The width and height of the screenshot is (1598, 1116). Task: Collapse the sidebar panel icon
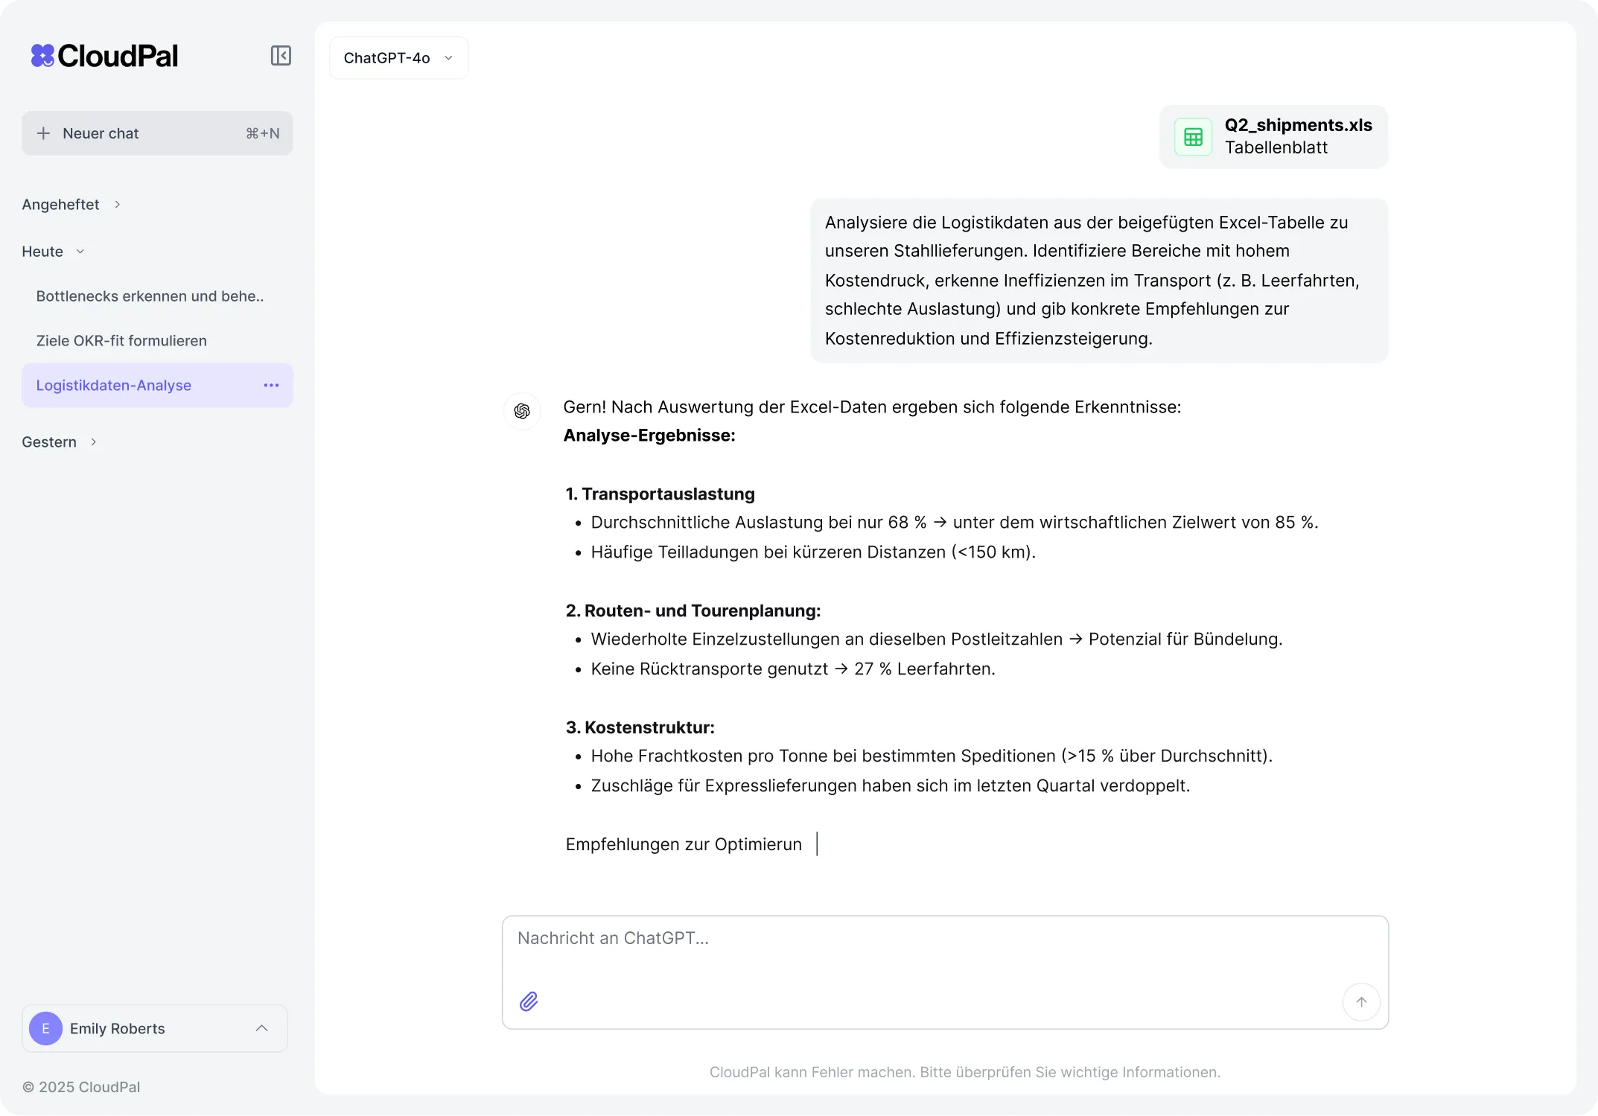pyautogui.click(x=281, y=56)
